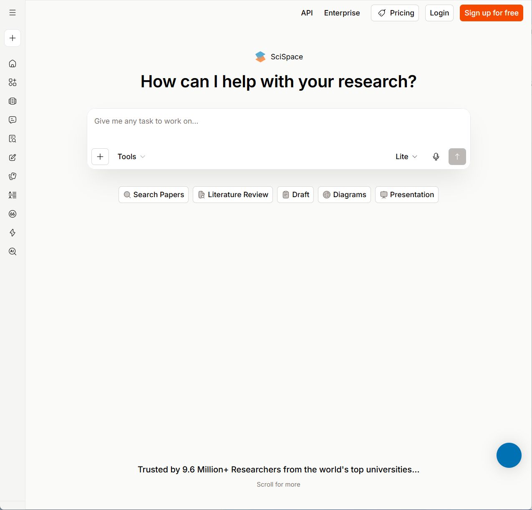Image resolution: width=532 pixels, height=510 pixels.
Task: Open the Enterprise menu link
Action: [342, 13]
